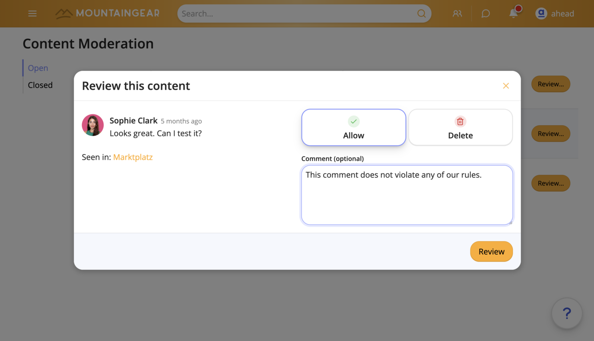
Task: Click the text 'Looks great. Can I test it?'
Action: click(156, 133)
